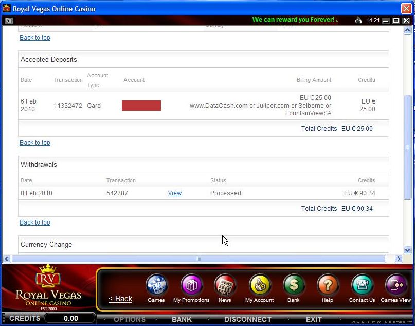Open the News newspaper icon

[225, 285]
